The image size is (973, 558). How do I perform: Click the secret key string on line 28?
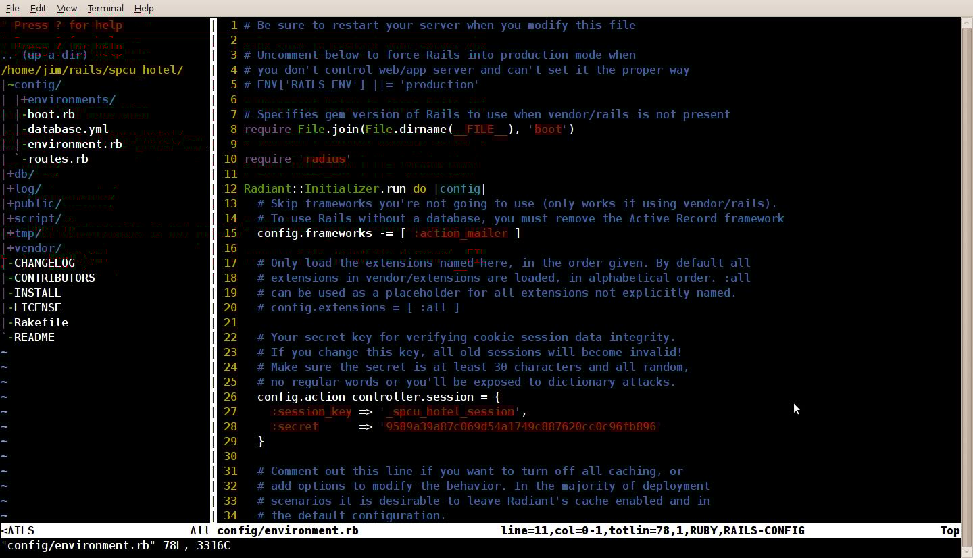click(520, 426)
